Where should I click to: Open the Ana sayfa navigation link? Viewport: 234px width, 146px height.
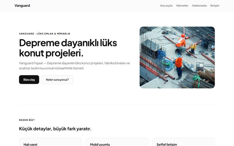pos(166,6)
